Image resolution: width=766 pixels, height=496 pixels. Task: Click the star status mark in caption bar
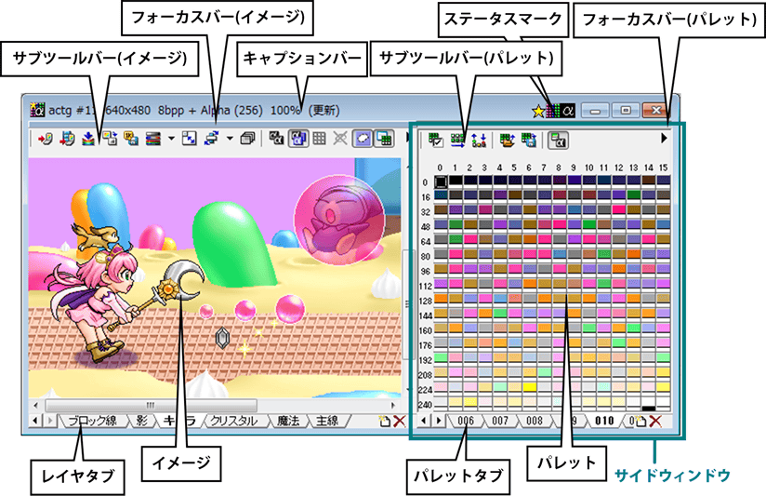538,111
